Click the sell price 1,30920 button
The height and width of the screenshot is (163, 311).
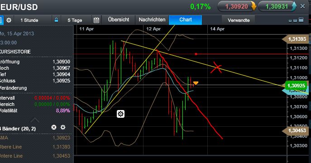(237, 6)
